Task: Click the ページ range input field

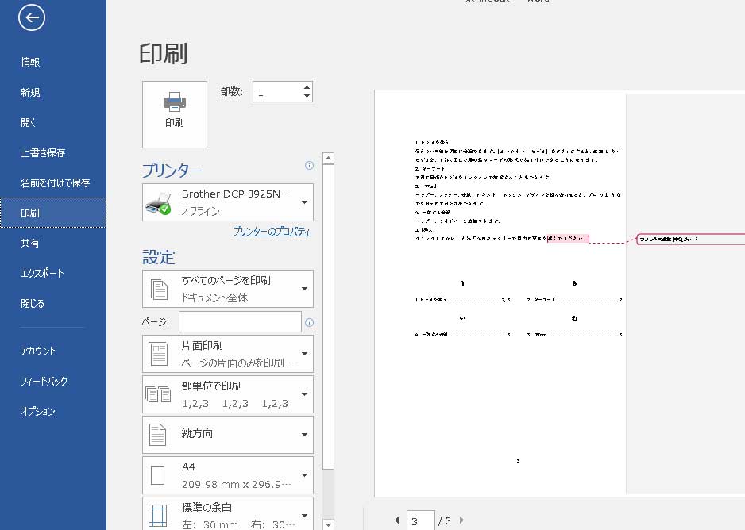Action: tap(240, 321)
